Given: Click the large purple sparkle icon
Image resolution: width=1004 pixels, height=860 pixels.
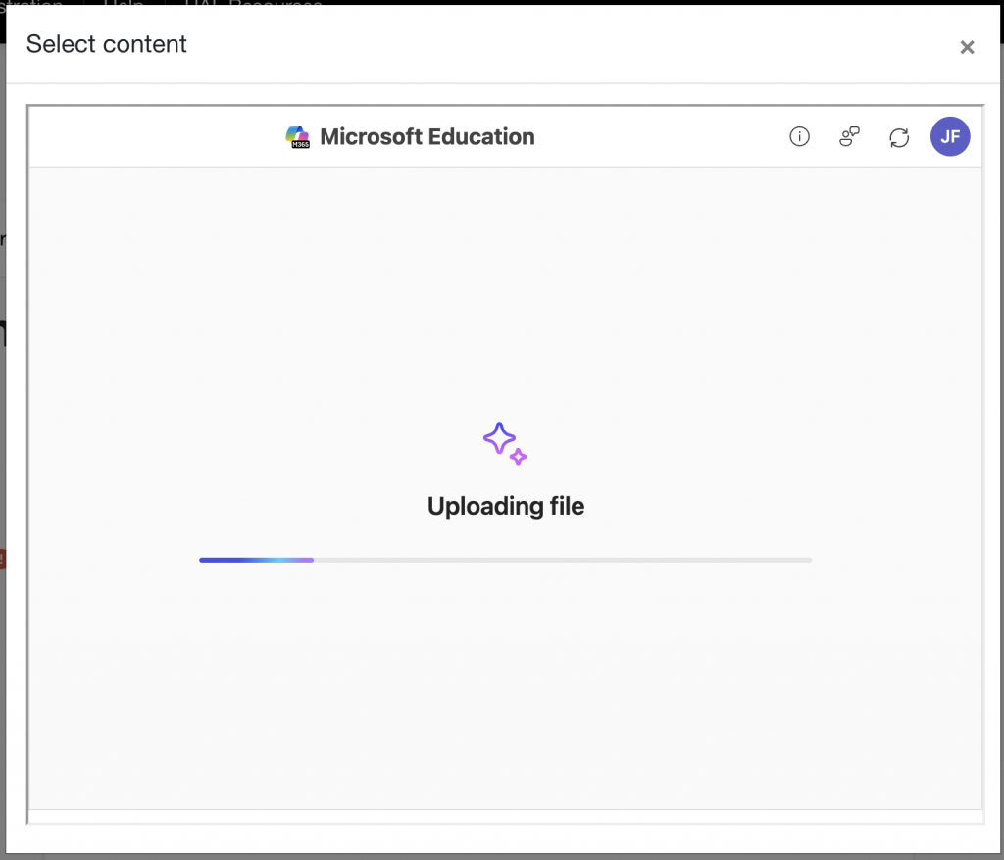Looking at the screenshot, I should (x=499, y=438).
